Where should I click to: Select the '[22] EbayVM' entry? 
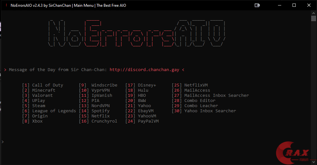(140, 111)
